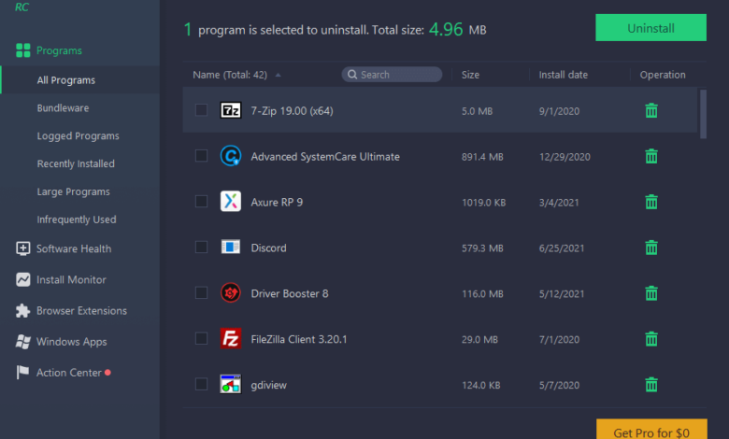Image resolution: width=729 pixels, height=439 pixels.
Task: Delete Discord using its trash icon
Action: click(651, 248)
